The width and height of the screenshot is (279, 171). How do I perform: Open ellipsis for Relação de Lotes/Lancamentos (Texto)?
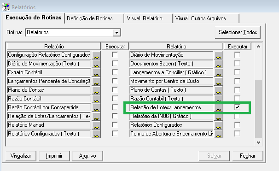pos(96,116)
